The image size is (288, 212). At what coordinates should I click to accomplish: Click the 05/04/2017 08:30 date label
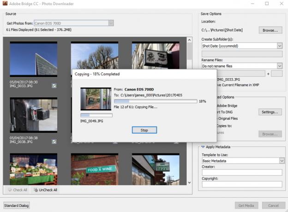[24, 82]
